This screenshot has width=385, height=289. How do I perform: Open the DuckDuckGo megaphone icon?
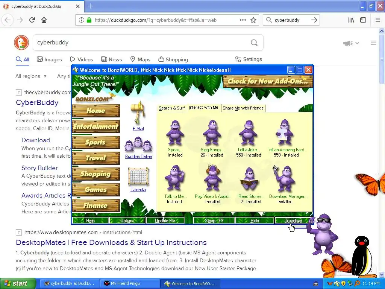348,43
